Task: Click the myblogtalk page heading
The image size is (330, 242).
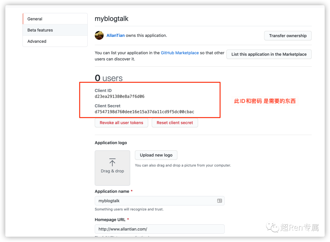Action: tap(112, 19)
